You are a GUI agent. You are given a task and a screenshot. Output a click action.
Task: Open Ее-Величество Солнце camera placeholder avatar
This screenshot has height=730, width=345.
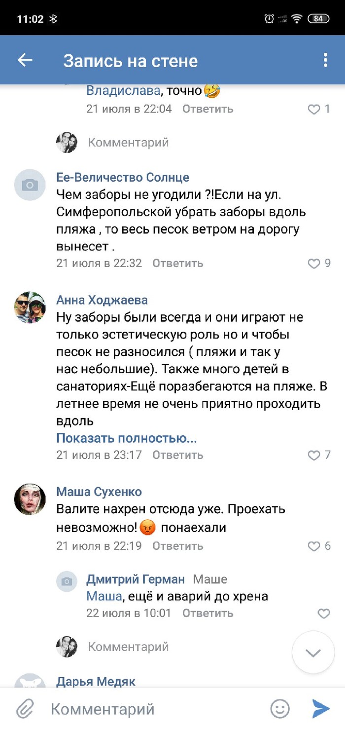point(30,185)
